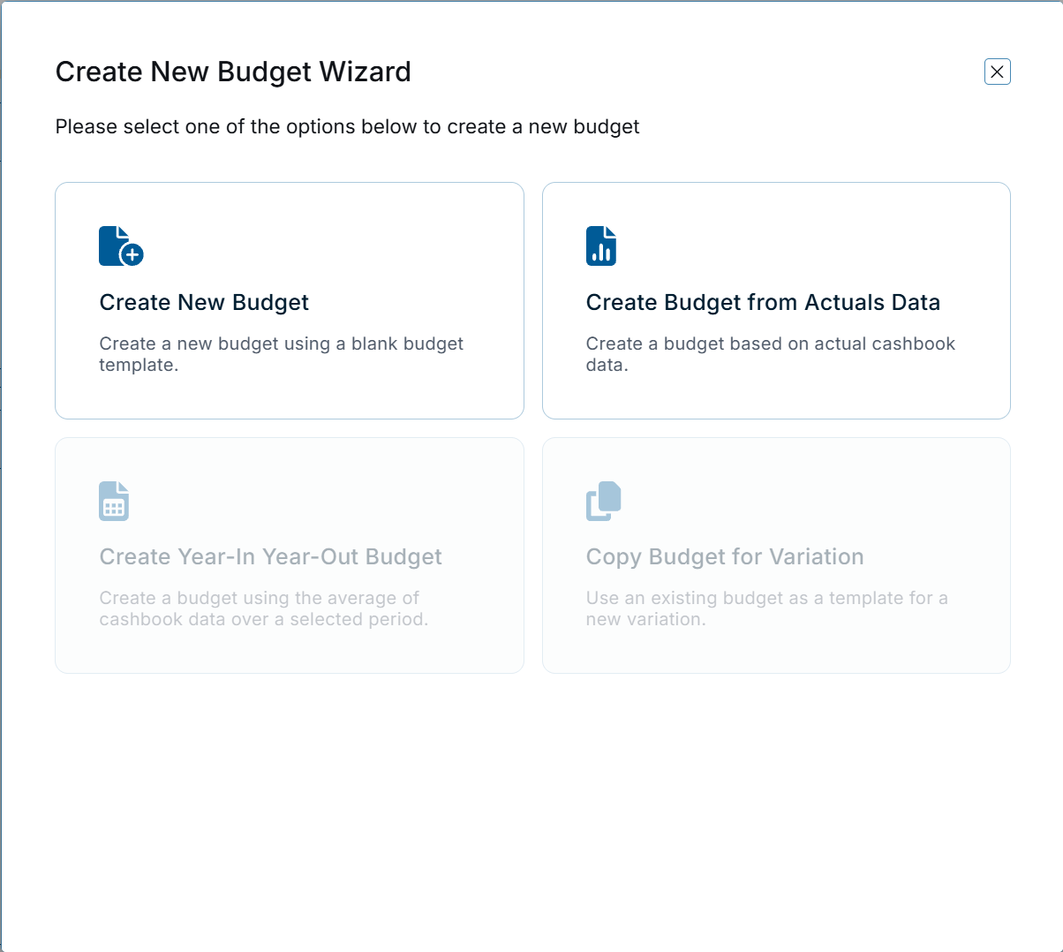Click the Create New Budget Wizard title
Image resolution: width=1063 pixels, height=952 pixels.
point(233,72)
